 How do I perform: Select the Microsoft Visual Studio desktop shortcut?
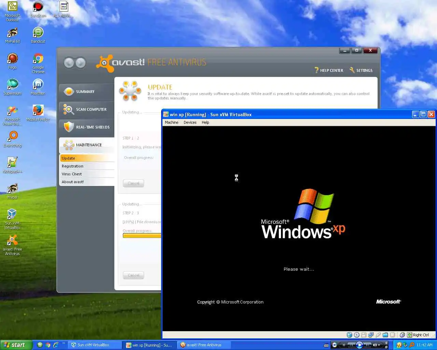tap(12, 115)
